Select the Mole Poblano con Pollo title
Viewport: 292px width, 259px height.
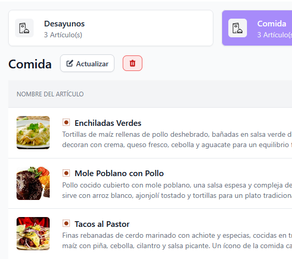[119, 174]
